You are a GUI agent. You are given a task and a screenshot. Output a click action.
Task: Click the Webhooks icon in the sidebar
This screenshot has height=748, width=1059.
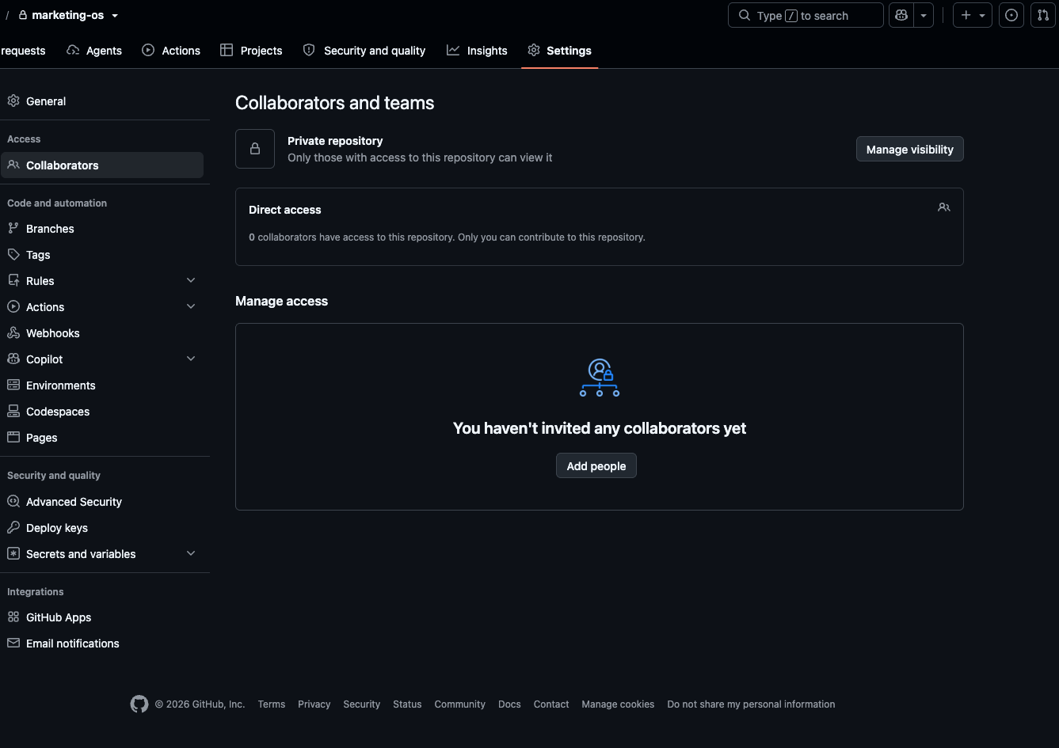point(13,333)
